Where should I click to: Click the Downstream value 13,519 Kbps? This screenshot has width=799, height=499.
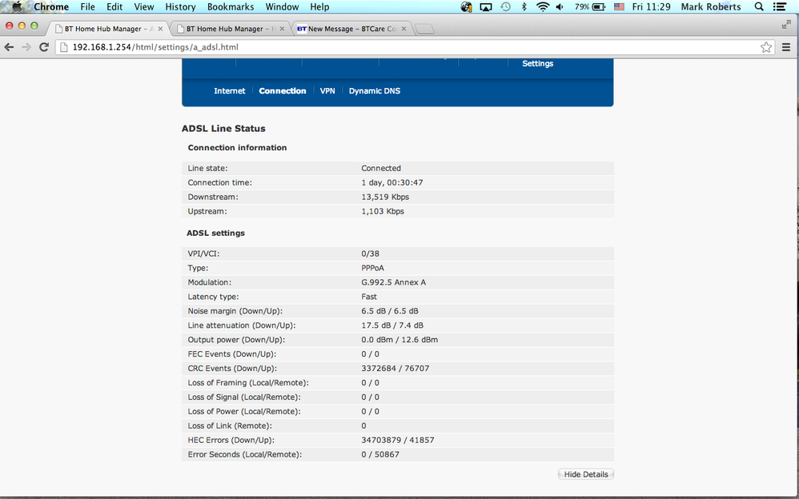pos(385,197)
